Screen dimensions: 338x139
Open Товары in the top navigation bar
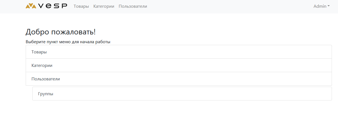pos(81,6)
